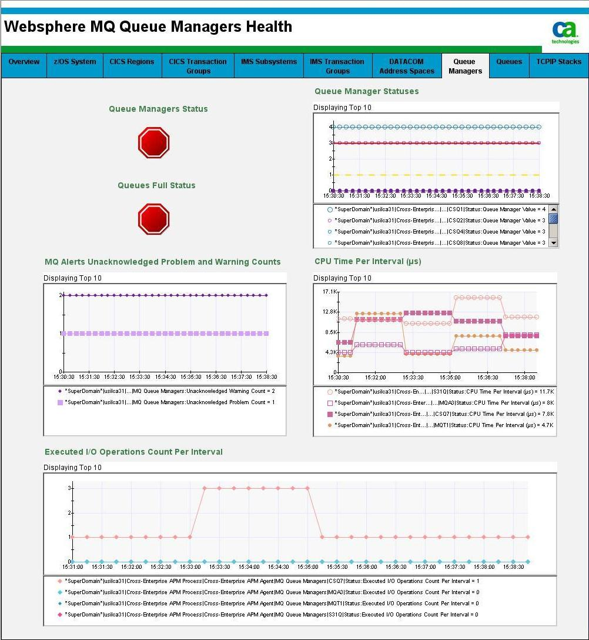Click the Queue Managers Status heading

[x=158, y=109]
